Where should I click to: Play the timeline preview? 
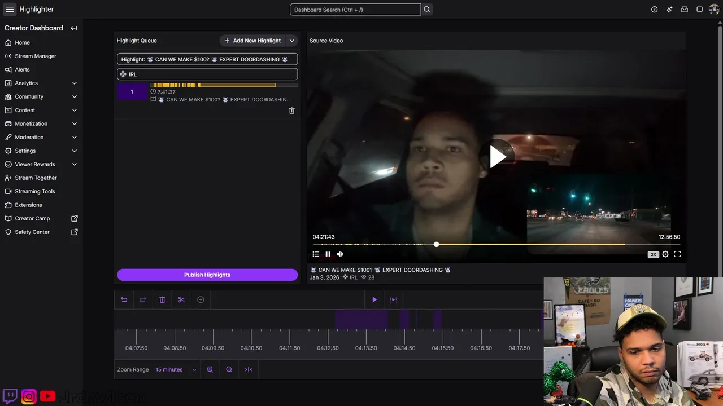pos(374,299)
